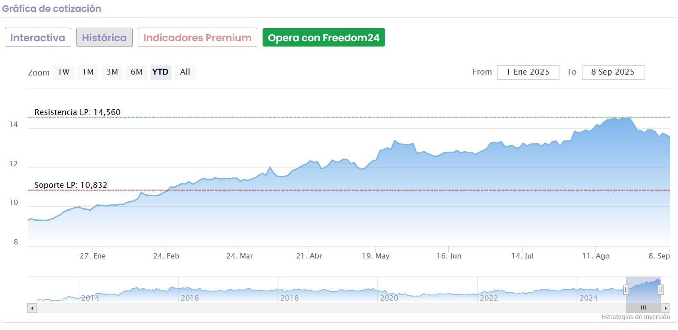
Task: Click the To date field
Action: [x=613, y=72]
